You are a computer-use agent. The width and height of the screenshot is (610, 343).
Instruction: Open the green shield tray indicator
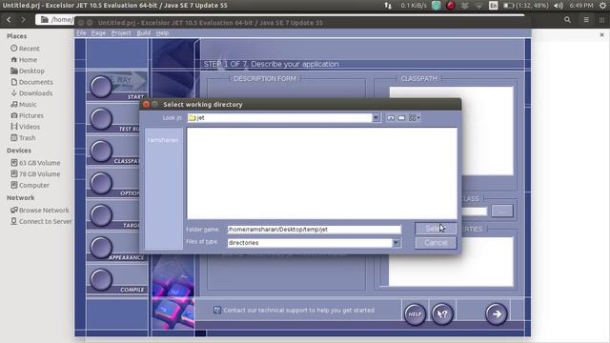click(x=437, y=6)
